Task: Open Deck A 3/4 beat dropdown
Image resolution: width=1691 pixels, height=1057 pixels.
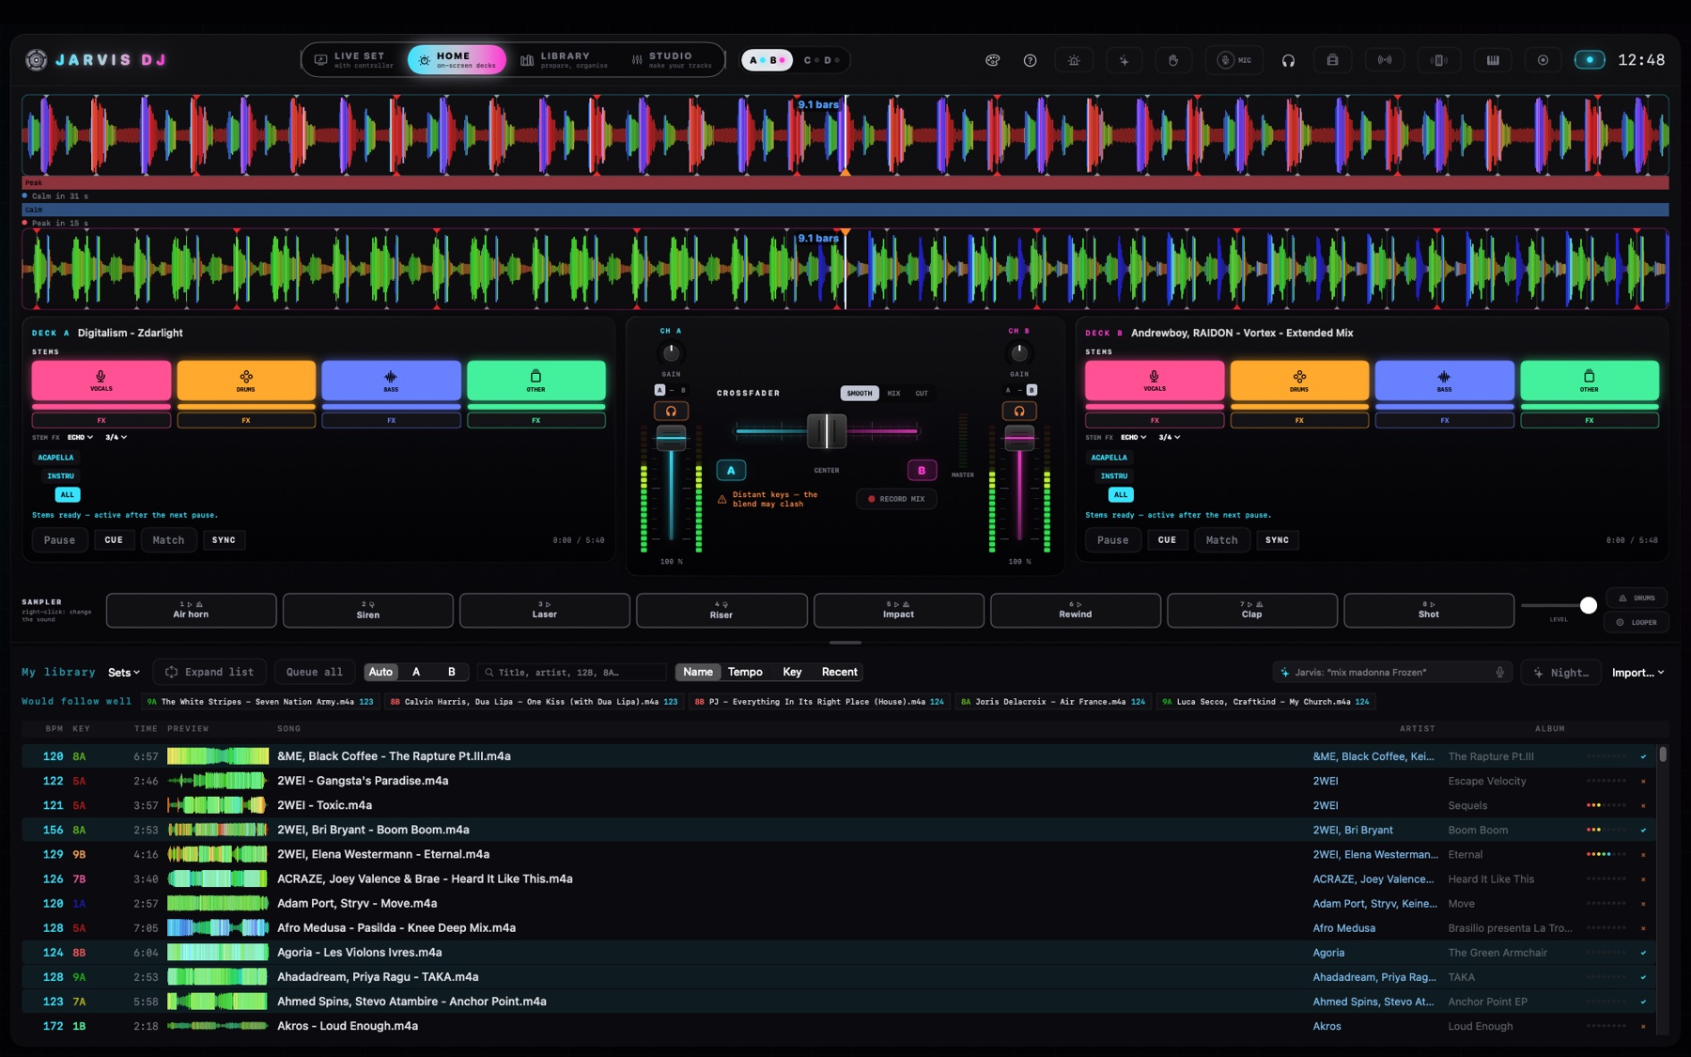Action: [x=116, y=437]
